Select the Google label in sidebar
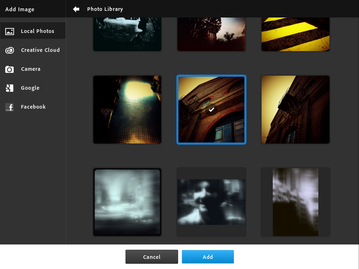359x269 pixels. (x=30, y=88)
